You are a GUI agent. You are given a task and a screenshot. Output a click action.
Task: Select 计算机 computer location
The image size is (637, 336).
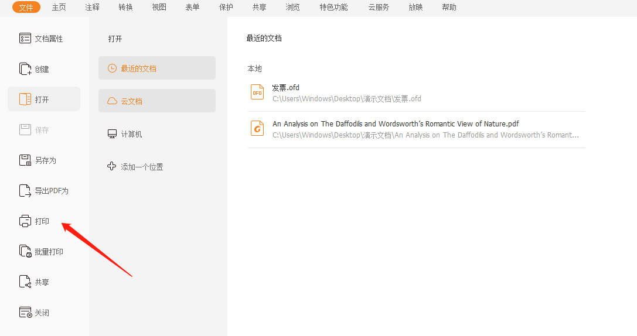(131, 134)
